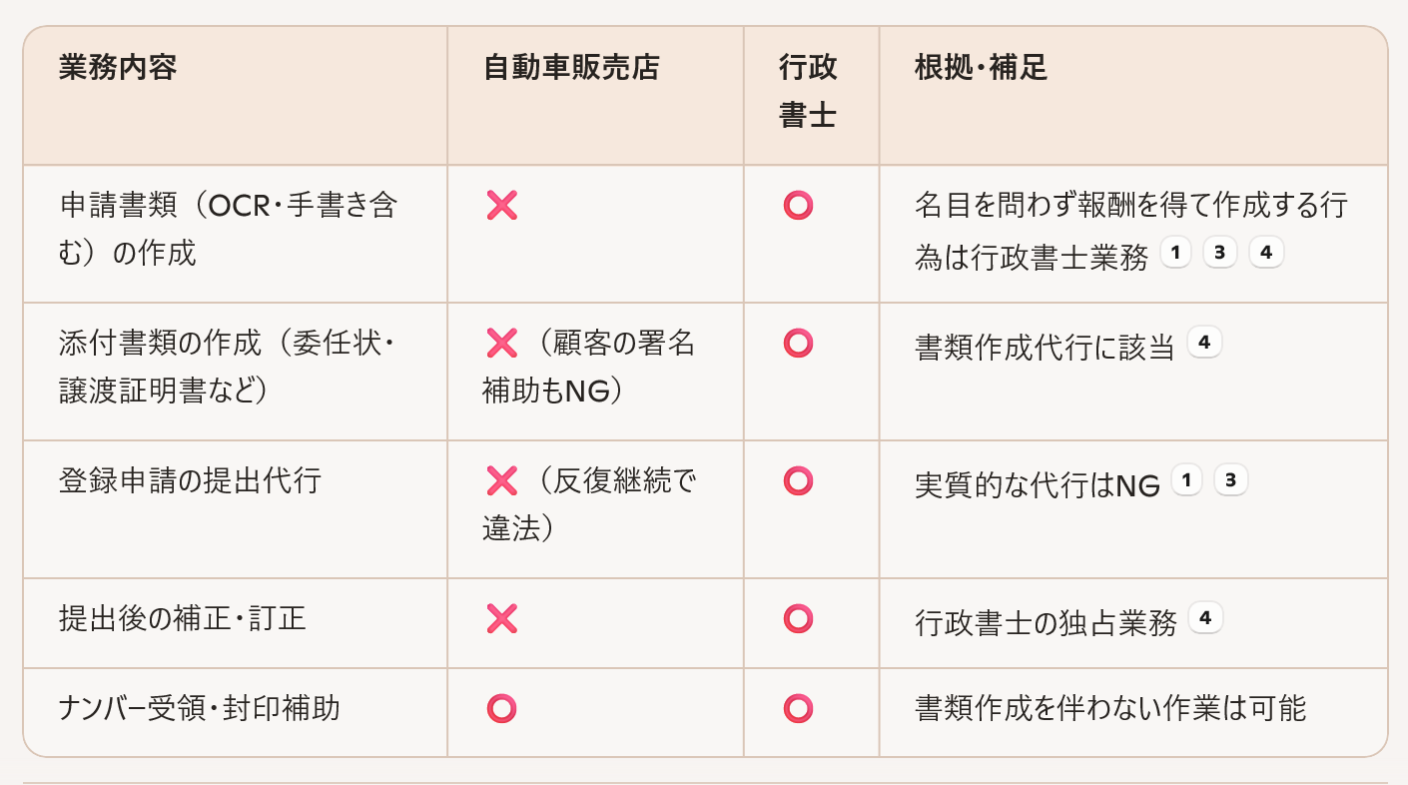Click citation 1 beside 実質的な代行はNG
The height and width of the screenshot is (785, 1408).
[1186, 481]
